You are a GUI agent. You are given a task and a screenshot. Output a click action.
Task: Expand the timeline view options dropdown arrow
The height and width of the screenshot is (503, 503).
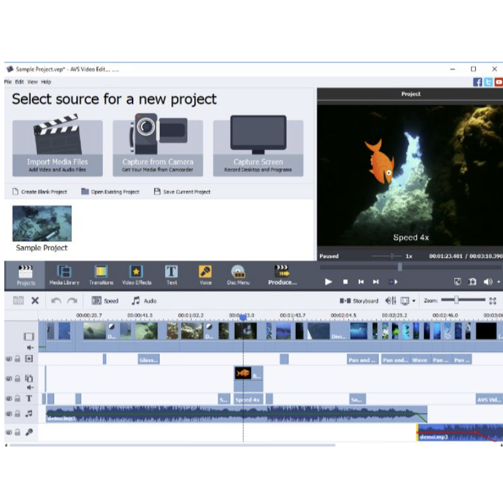click(414, 301)
